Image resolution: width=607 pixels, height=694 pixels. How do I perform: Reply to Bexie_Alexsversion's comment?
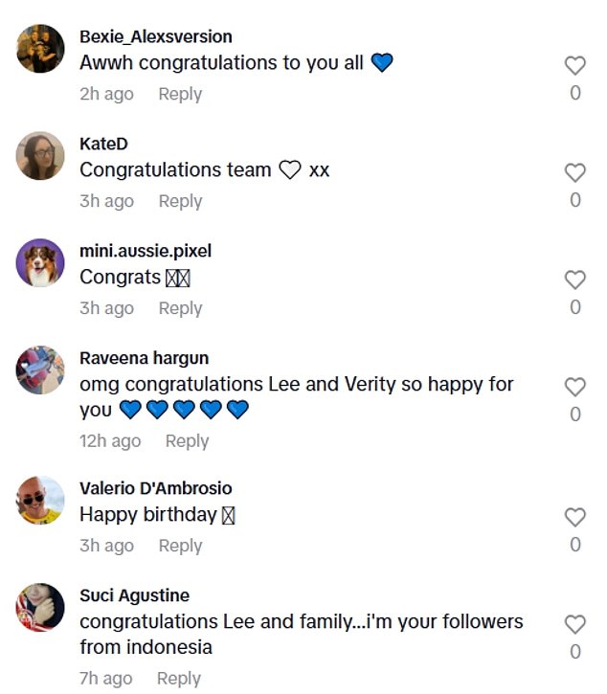(x=180, y=94)
